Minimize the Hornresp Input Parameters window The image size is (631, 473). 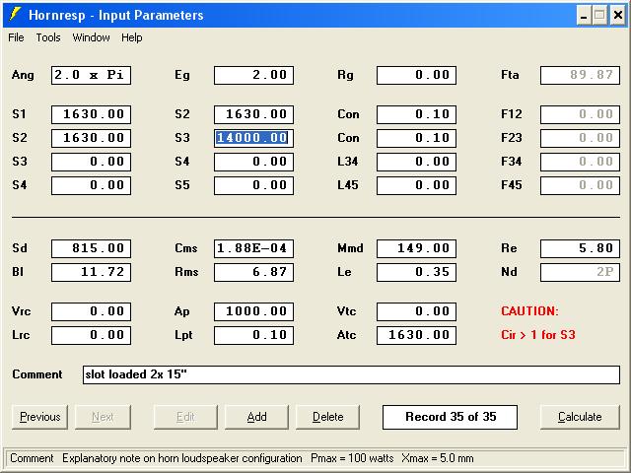584,16
